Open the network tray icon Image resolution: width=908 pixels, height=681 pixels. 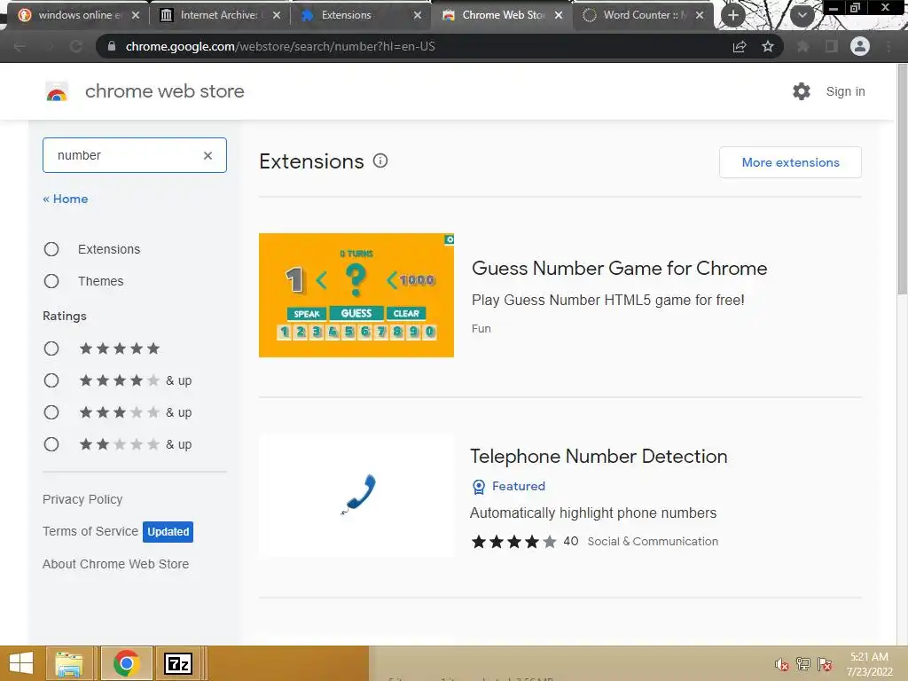(x=803, y=664)
